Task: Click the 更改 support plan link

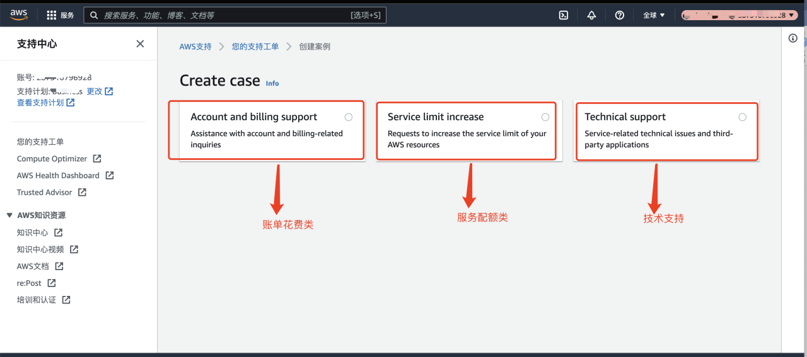Action: click(x=94, y=91)
